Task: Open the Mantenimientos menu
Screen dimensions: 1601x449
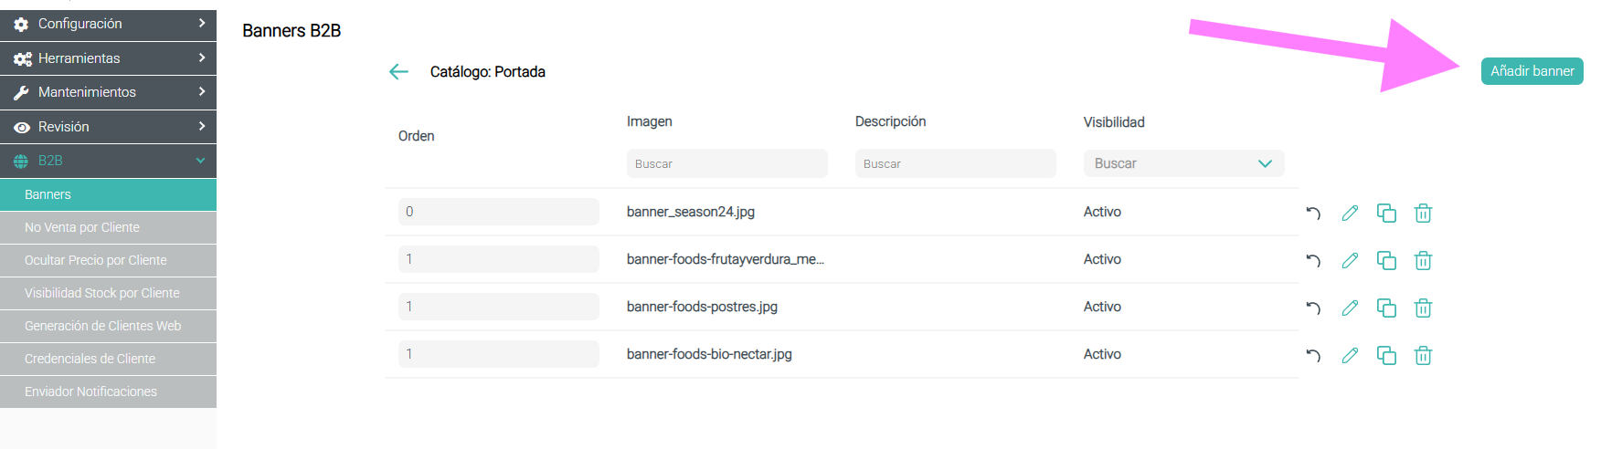Action: point(108,92)
